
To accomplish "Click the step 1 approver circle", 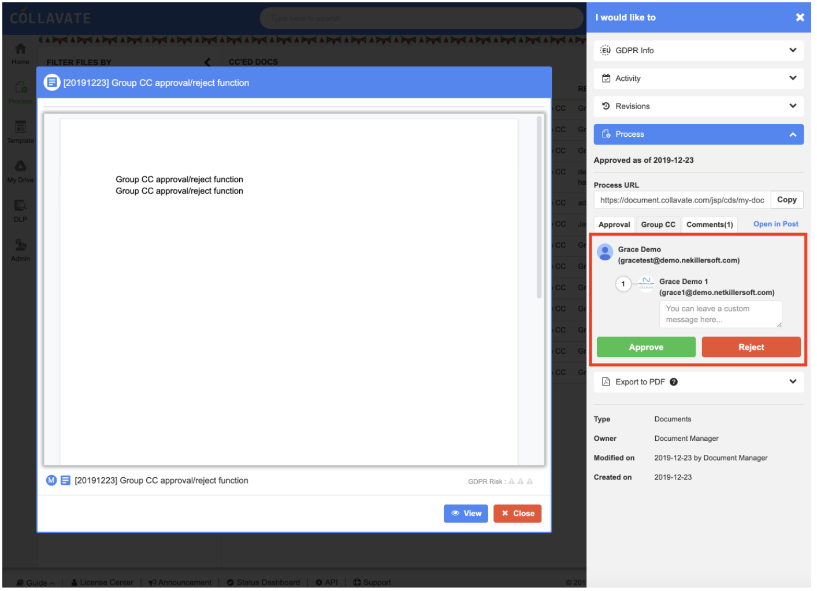I will click(x=623, y=284).
